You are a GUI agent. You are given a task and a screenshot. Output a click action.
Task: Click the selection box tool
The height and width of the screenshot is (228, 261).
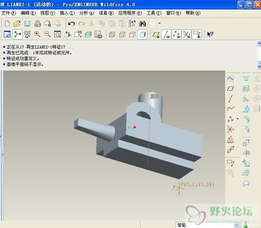[153, 24]
